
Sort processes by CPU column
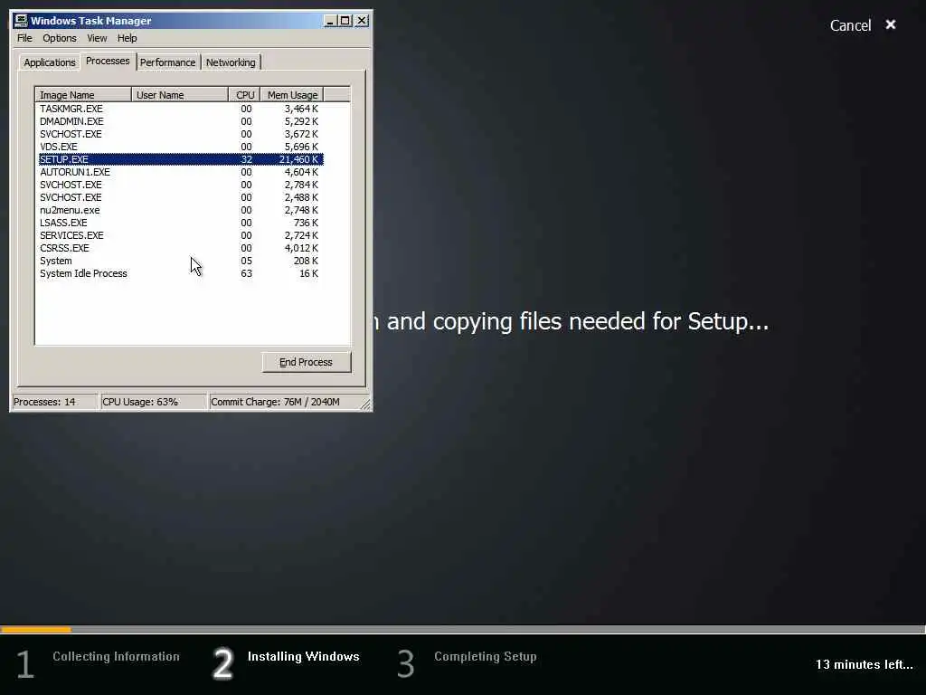244,94
